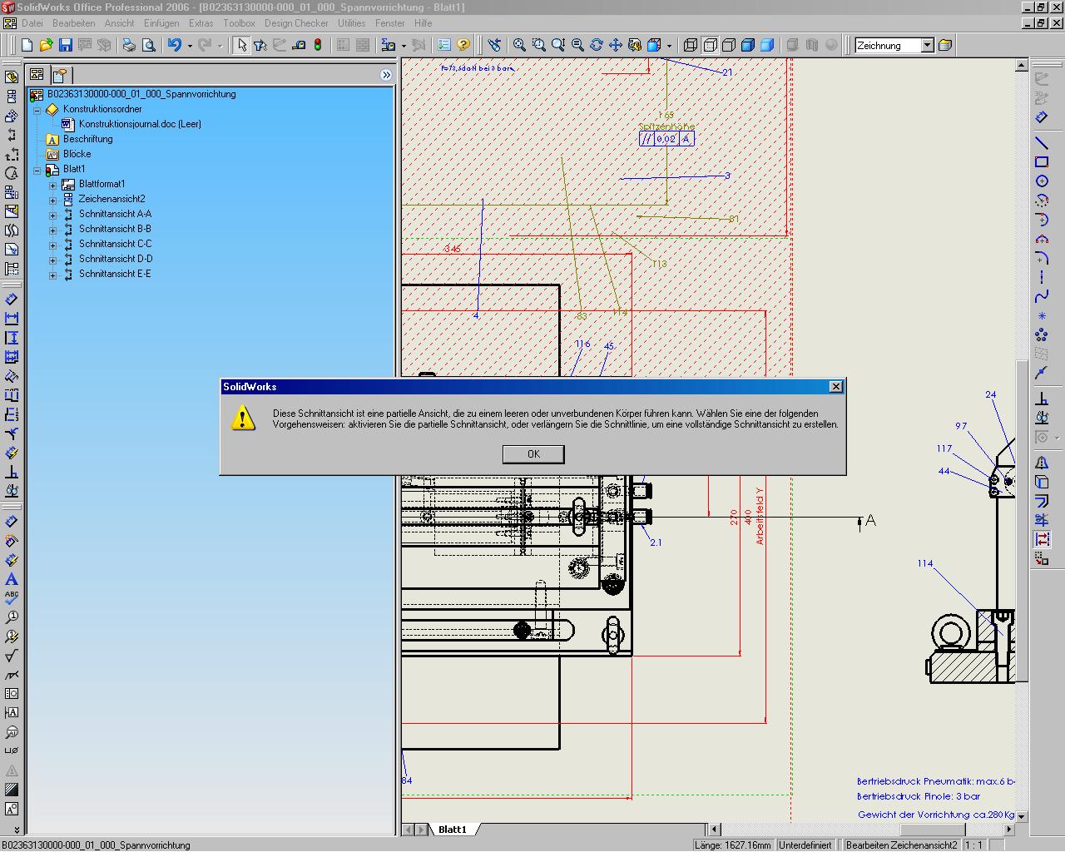Click OK in the SolidWorks warning dialog

pyautogui.click(x=533, y=454)
